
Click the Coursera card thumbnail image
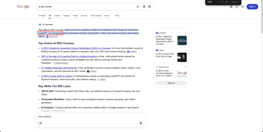tap(182, 40)
